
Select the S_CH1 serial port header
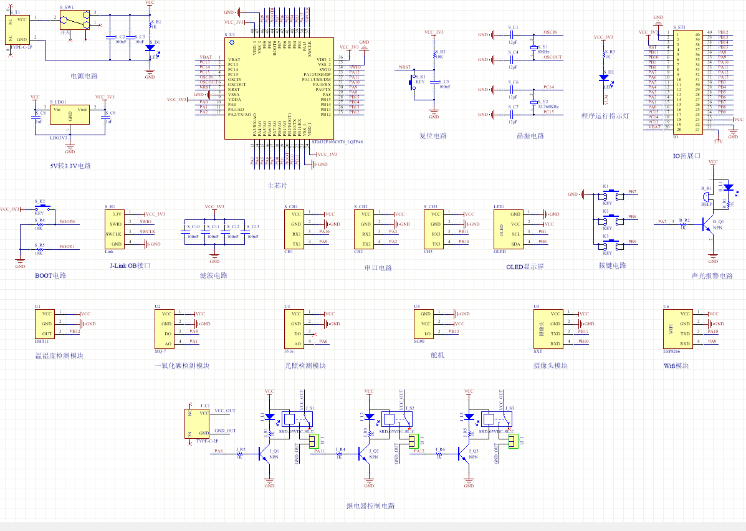294,229
